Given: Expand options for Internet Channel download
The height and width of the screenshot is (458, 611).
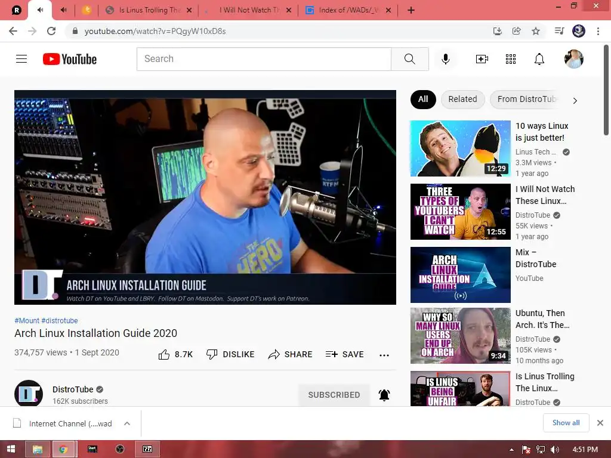Looking at the screenshot, I should click(127, 423).
